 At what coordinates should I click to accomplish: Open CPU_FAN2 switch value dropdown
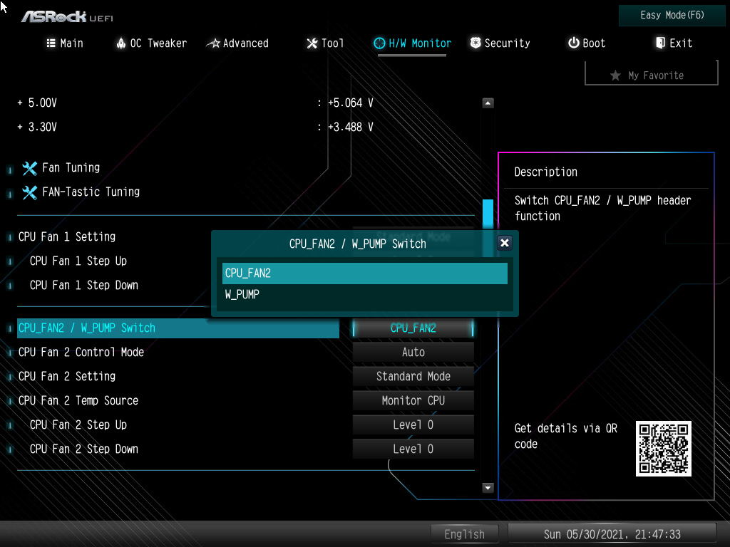[x=413, y=328]
